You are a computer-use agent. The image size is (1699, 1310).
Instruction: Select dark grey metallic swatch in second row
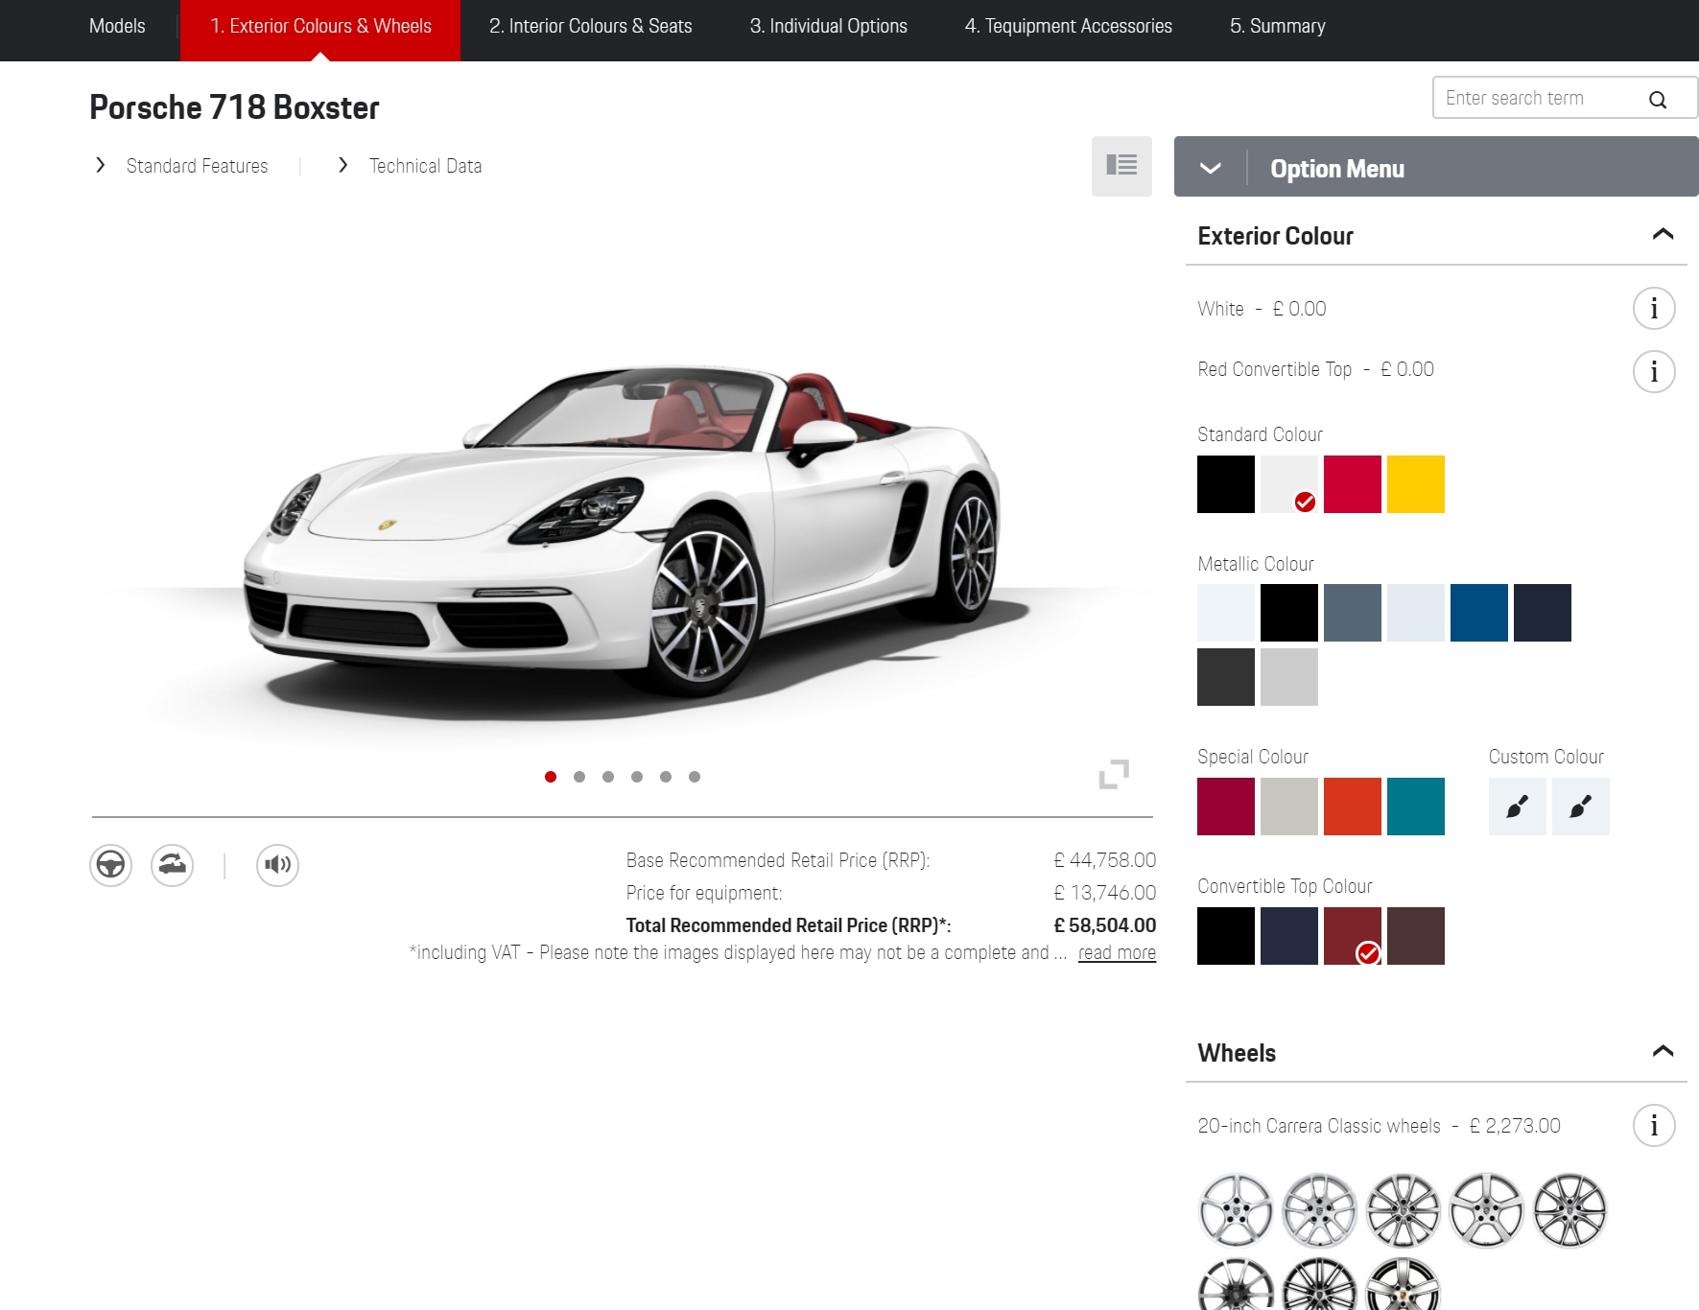pyautogui.click(x=1226, y=677)
